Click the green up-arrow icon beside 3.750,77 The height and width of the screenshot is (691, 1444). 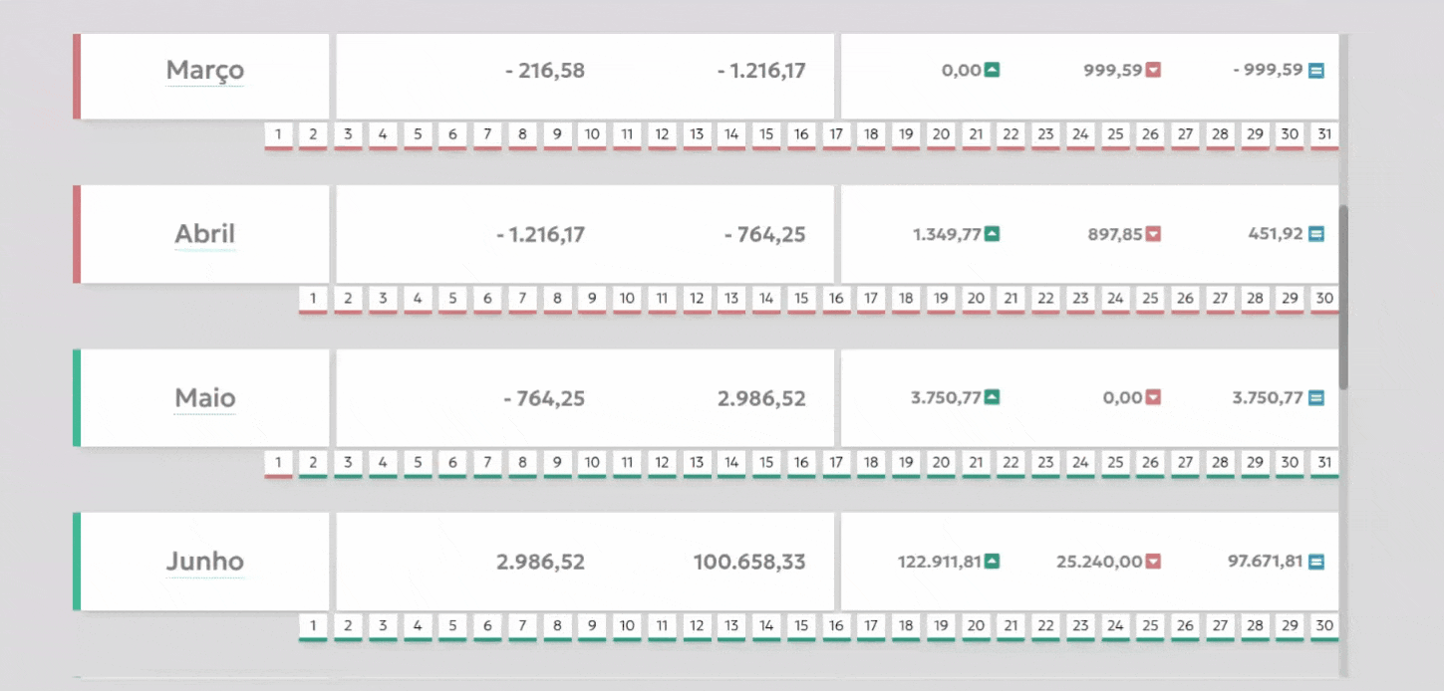tap(992, 398)
